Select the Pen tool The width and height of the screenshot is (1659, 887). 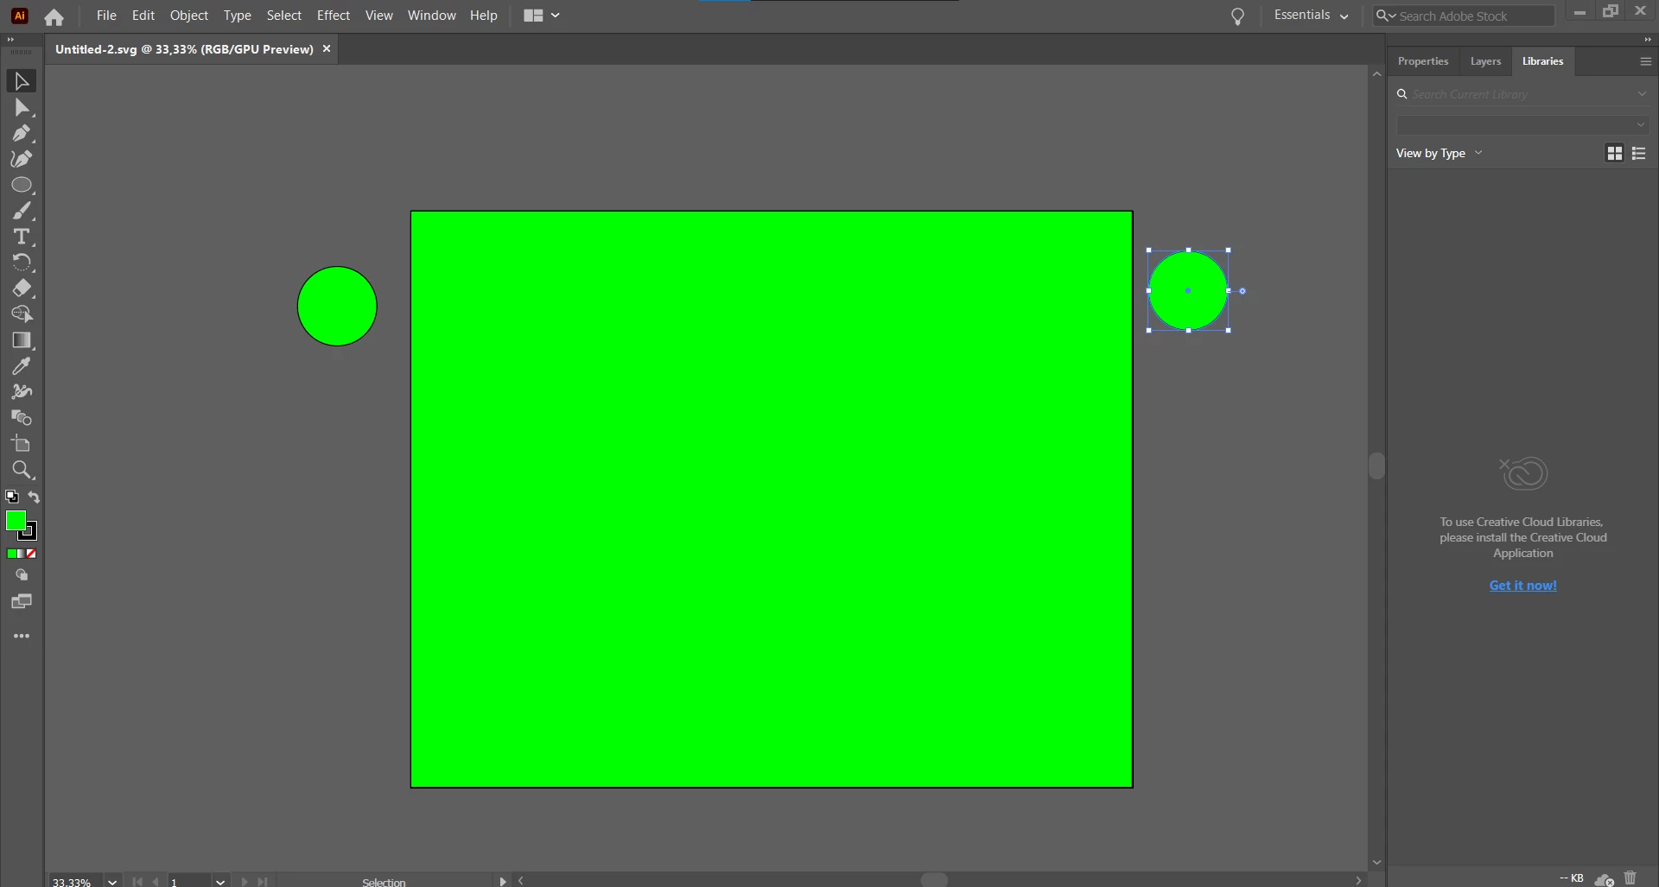[x=22, y=133]
